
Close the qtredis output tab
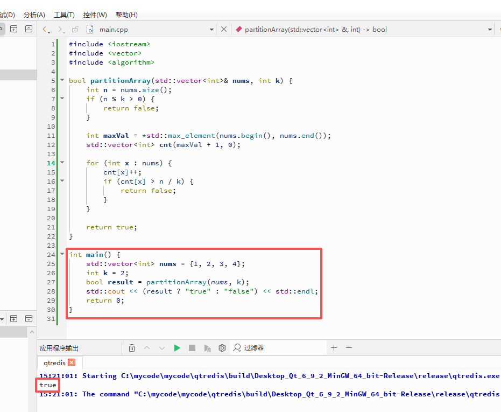point(72,362)
